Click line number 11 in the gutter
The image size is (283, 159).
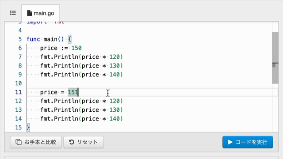click(x=19, y=92)
